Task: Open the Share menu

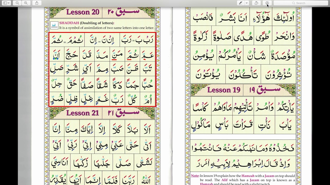Action: click(x=37, y=3)
